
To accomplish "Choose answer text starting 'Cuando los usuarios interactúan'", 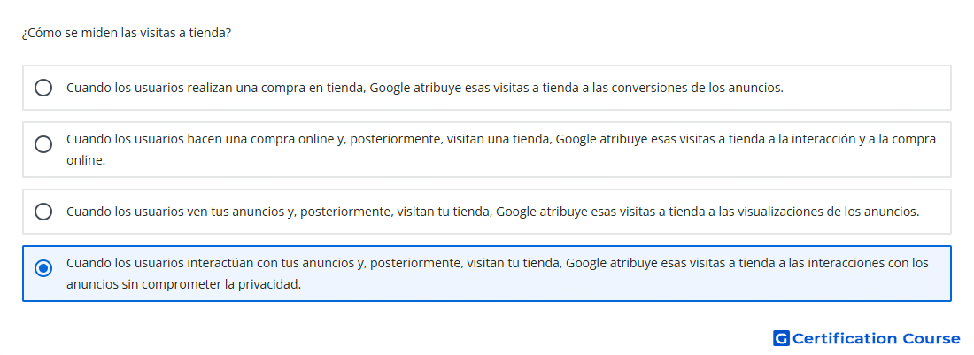I will [498, 274].
